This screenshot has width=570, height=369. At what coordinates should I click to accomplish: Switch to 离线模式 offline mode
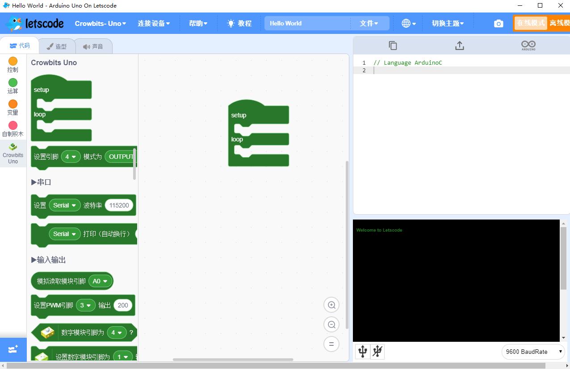(x=559, y=23)
